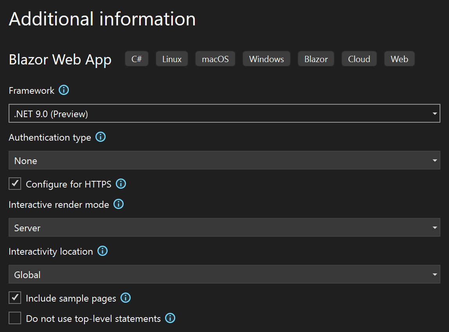This screenshot has height=332, width=449.
Task: Click the Additional information heading
Action: 102,19
